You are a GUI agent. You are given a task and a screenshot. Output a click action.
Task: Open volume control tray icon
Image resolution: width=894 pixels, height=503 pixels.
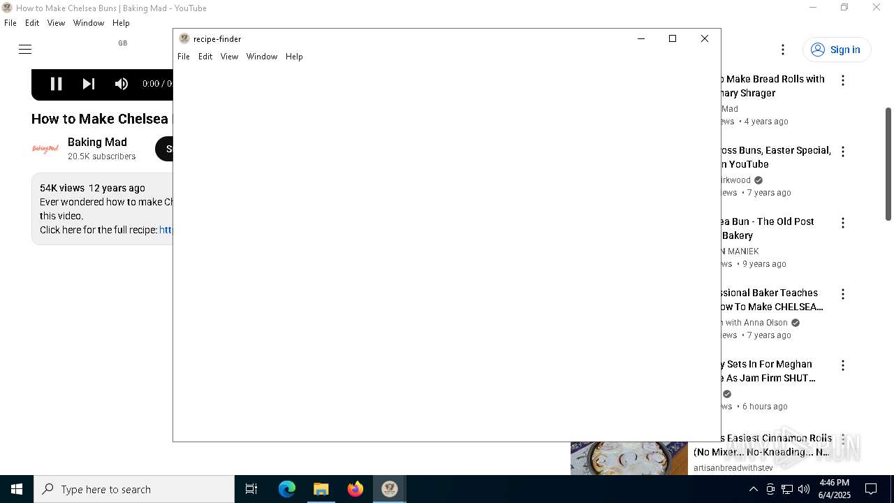[x=804, y=489]
